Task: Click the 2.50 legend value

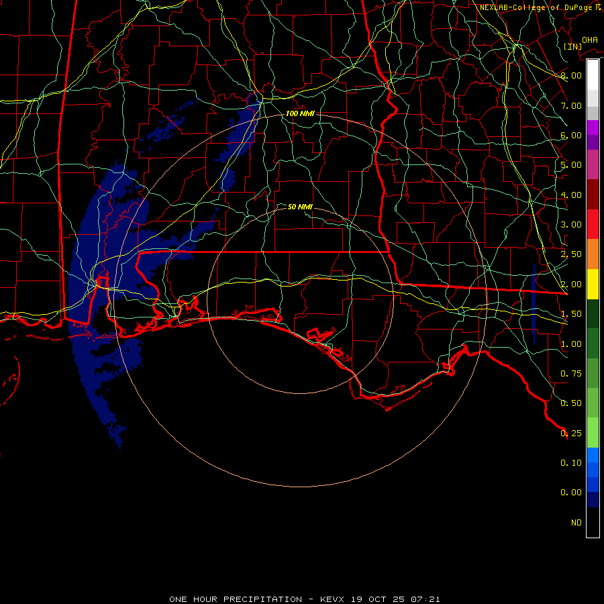Action: 571,254
